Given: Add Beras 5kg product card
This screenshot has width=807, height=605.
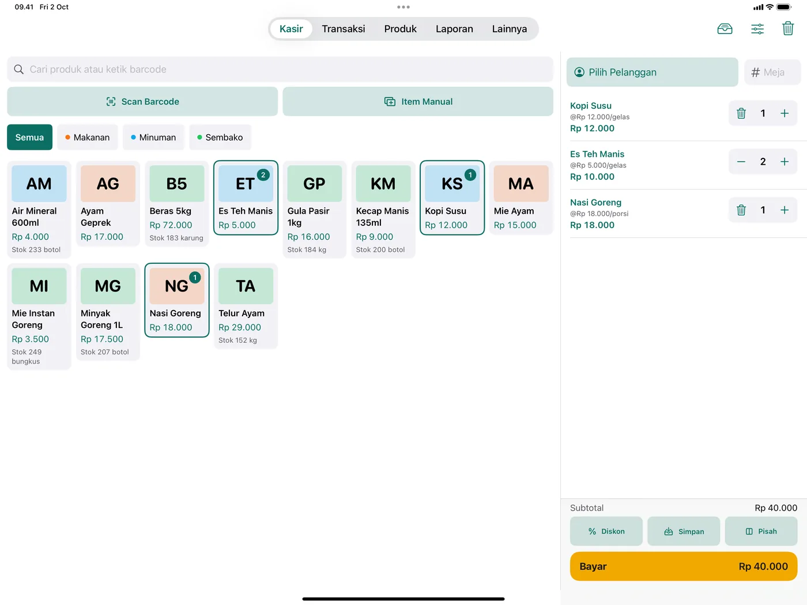Looking at the screenshot, I should 177,203.
